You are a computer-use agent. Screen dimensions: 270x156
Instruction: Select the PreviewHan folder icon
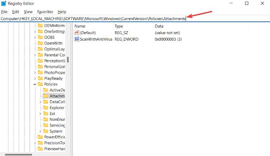pyautogui.click(x=40, y=148)
